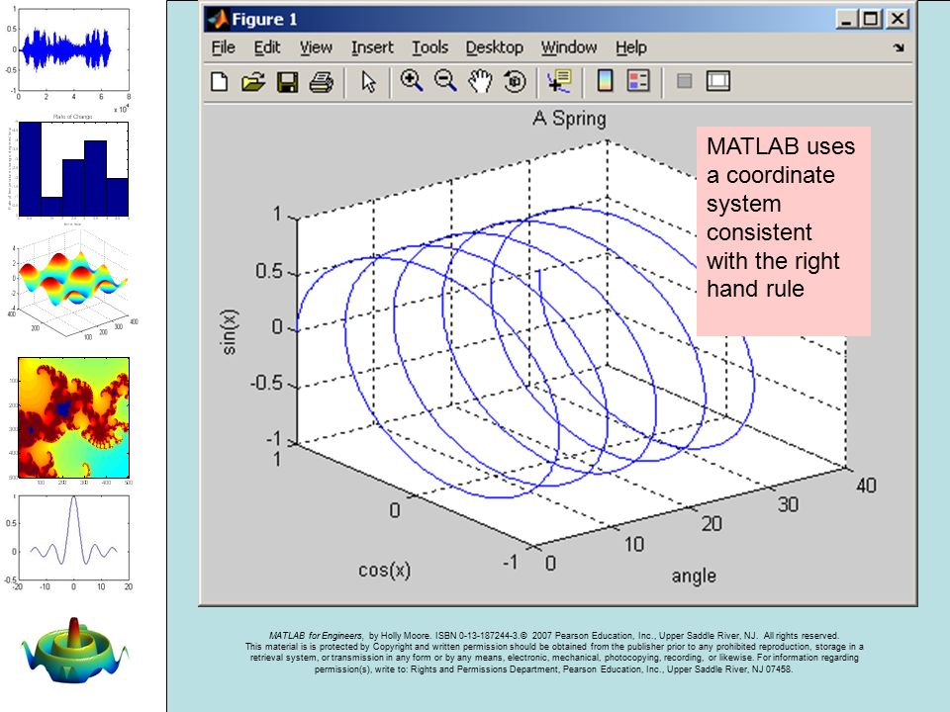Open the Window menu
The image size is (950, 712).
pyautogui.click(x=569, y=47)
